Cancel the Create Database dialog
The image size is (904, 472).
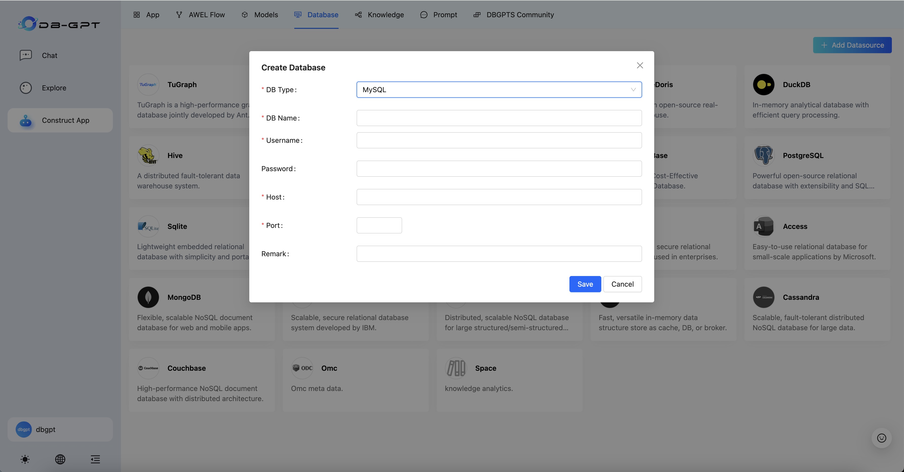pos(622,284)
